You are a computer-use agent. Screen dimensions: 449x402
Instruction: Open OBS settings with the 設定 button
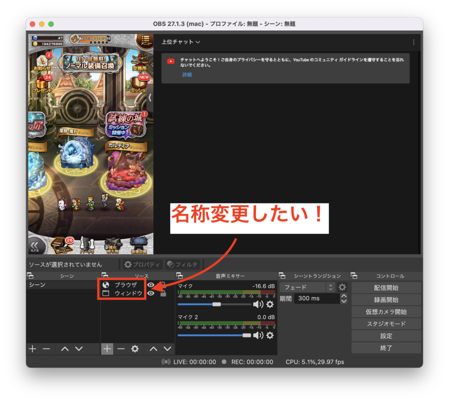386,336
